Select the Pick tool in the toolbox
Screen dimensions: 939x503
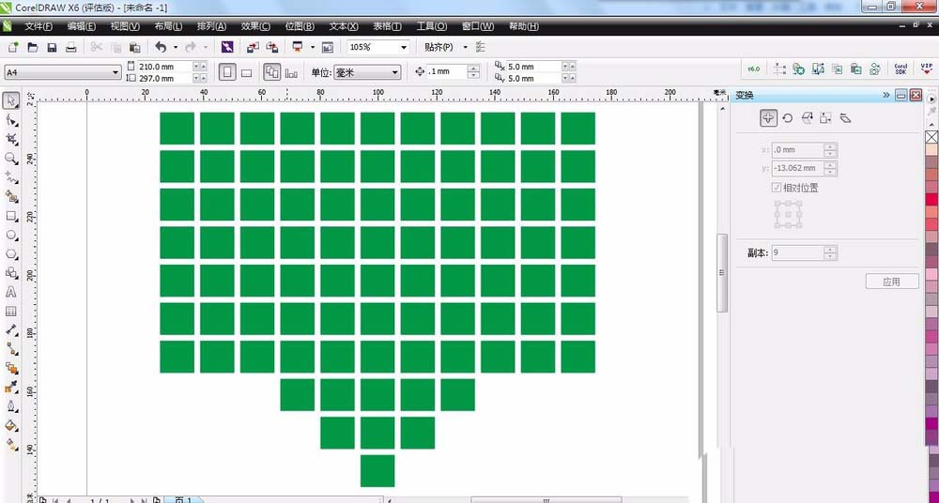click(x=11, y=100)
